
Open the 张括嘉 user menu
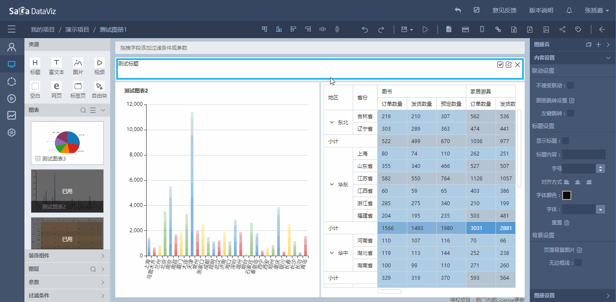click(x=597, y=10)
